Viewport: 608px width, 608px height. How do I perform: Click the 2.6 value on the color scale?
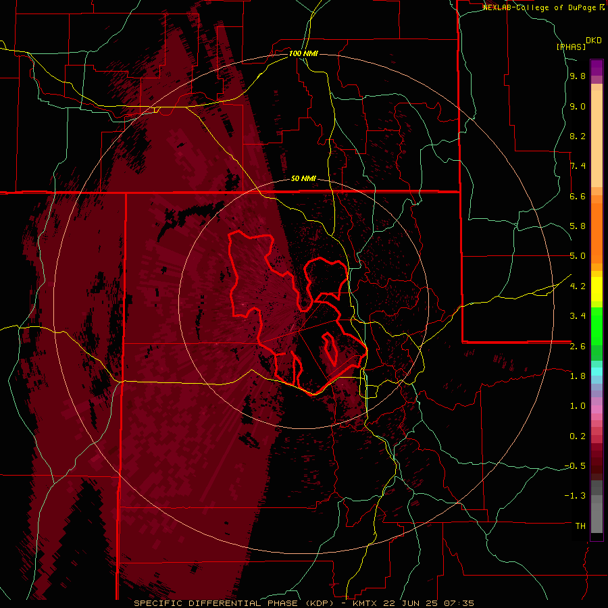tap(578, 346)
